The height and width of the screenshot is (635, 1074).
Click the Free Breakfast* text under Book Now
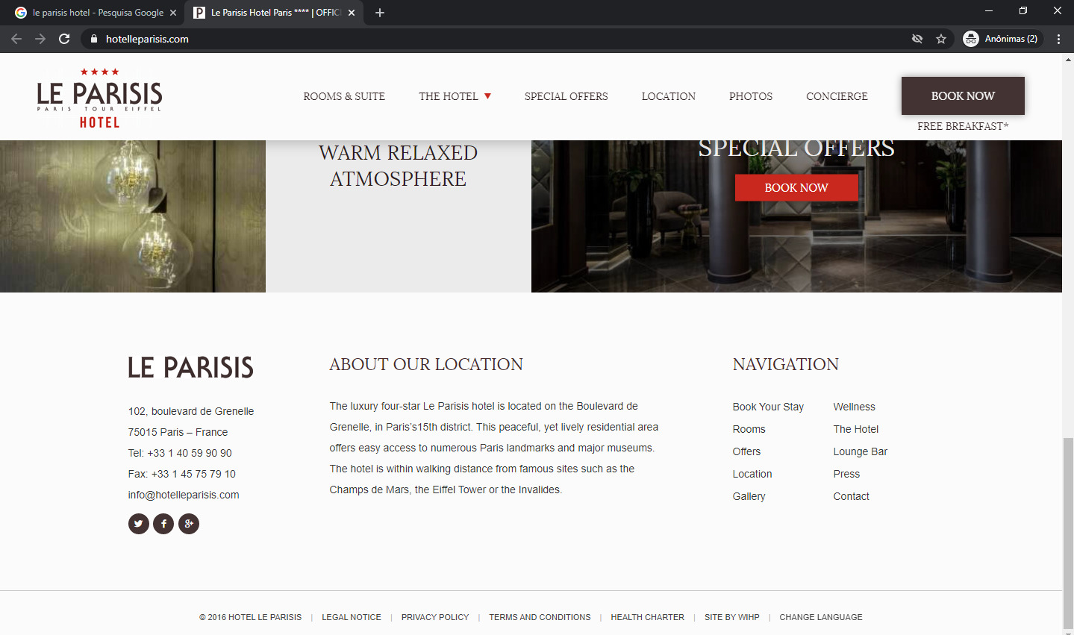(963, 126)
